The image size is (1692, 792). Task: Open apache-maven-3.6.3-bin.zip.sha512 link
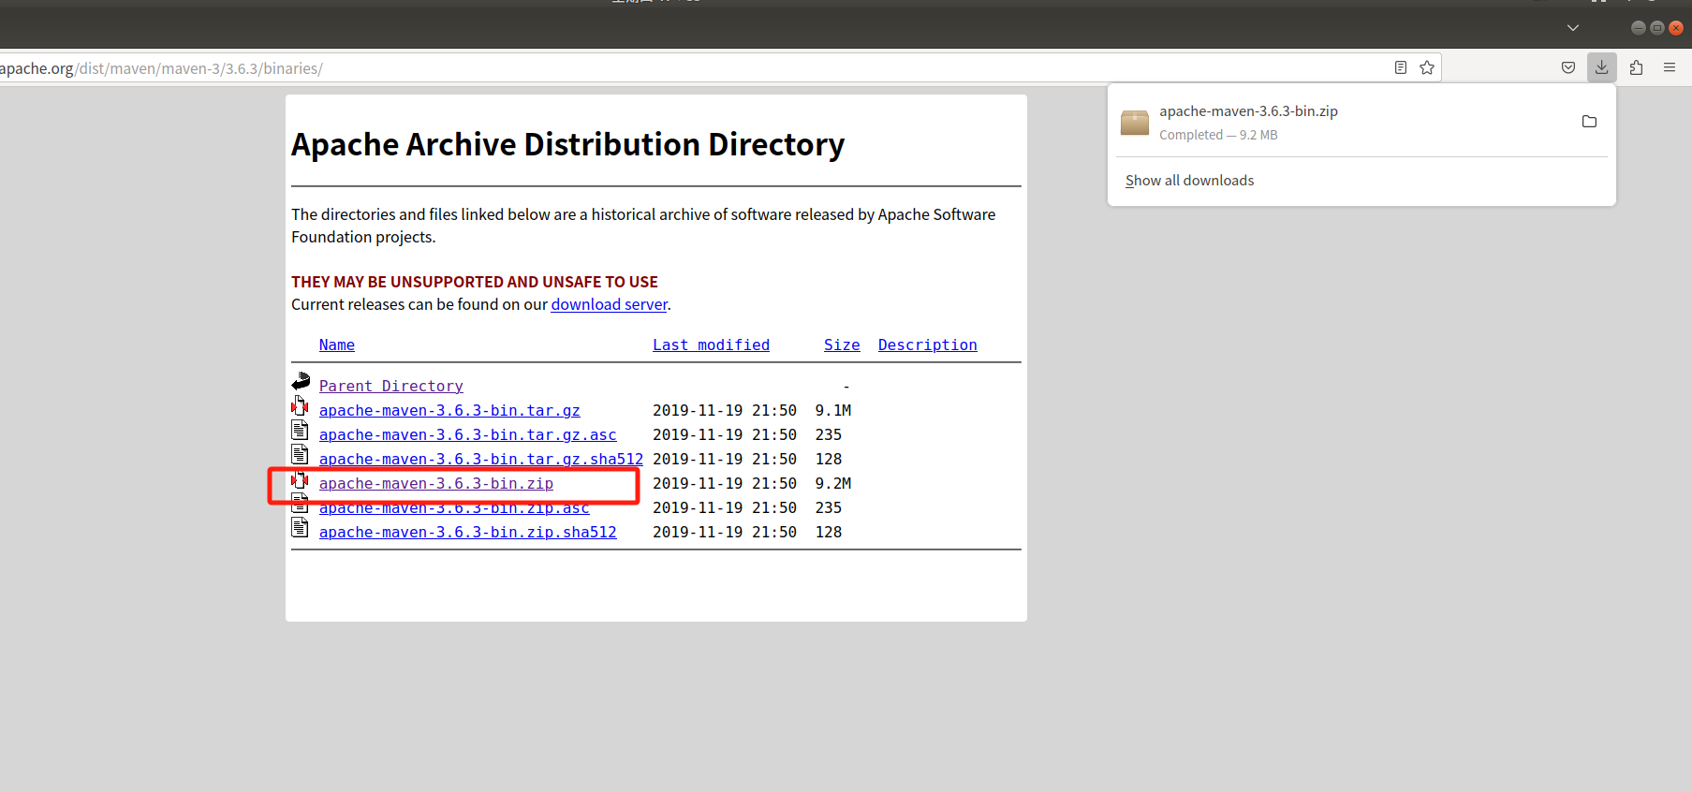(x=467, y=532)
